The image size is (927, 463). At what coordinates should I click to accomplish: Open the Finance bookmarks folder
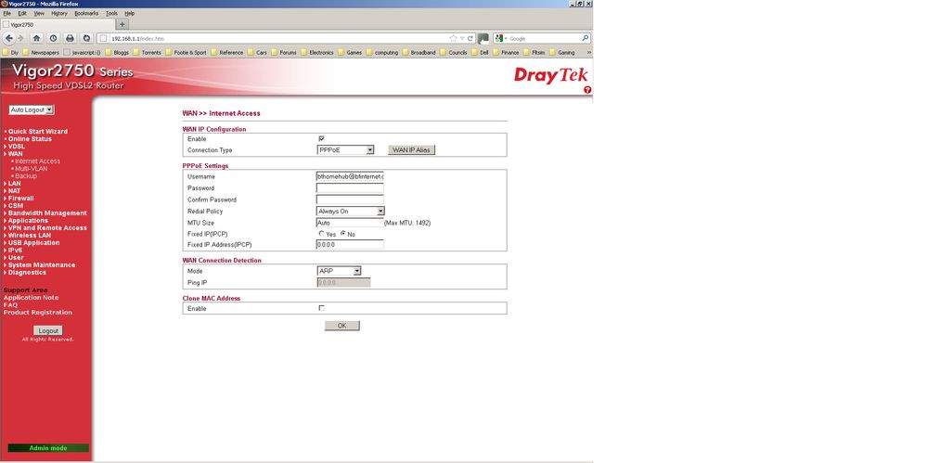(506, 52)
